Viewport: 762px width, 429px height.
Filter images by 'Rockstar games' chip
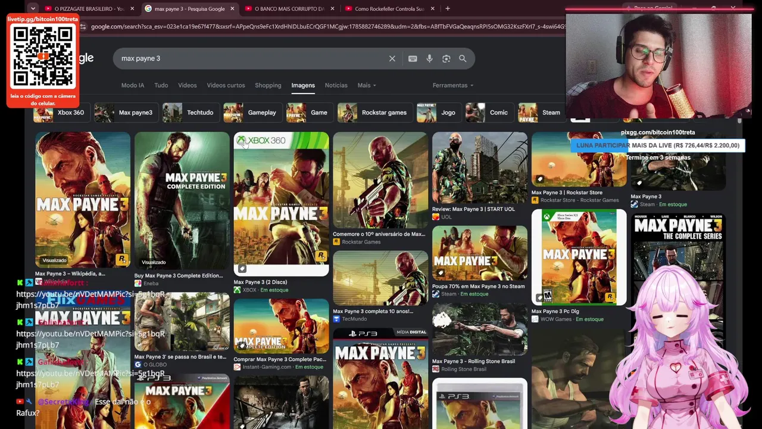(x=374, y=113)
